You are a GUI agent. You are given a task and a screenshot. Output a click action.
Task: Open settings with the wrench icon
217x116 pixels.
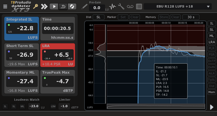pos(121,7)
